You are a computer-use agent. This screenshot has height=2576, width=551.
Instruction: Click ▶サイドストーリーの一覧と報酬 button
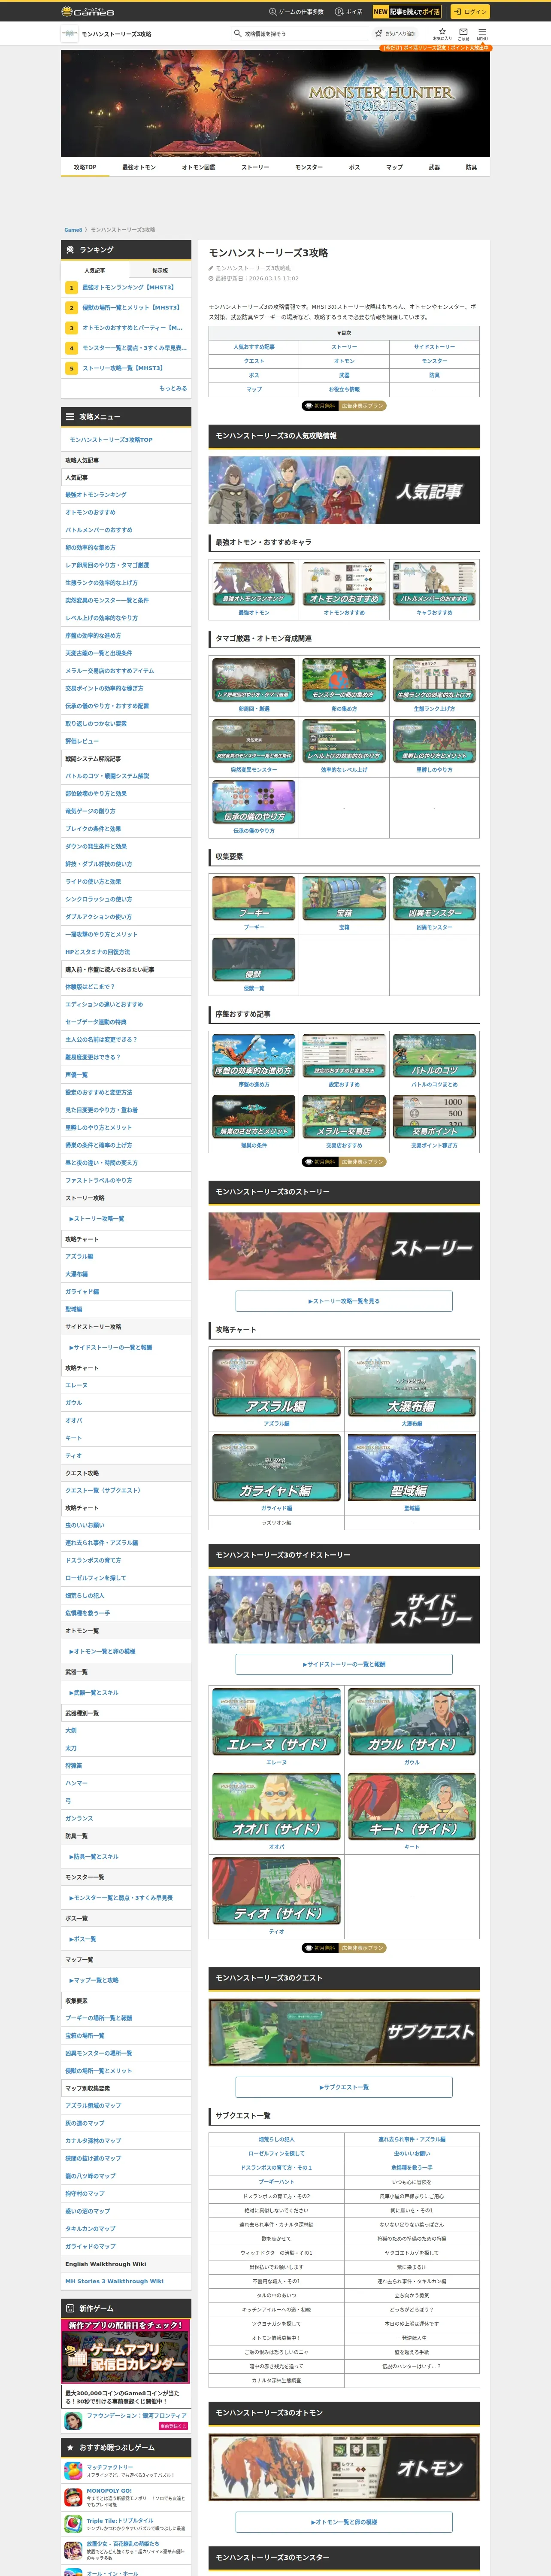pos(344,1664)
